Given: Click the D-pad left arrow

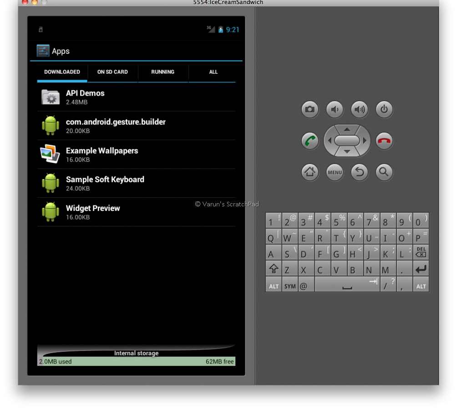Looking at the screenshot, I should coord(330,141).
